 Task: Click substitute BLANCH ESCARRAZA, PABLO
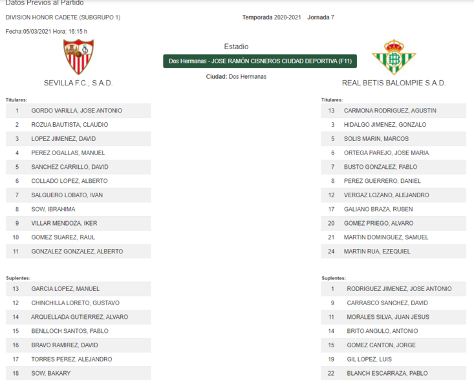point(394,374)
